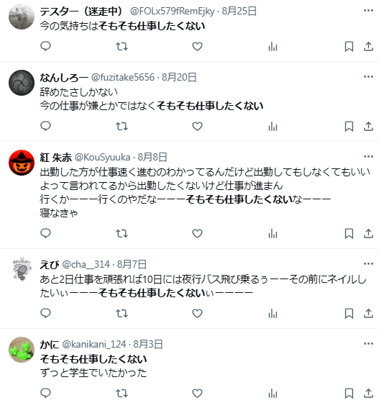
Task: View analytics on かに's tweet
Action: point(273,394)
